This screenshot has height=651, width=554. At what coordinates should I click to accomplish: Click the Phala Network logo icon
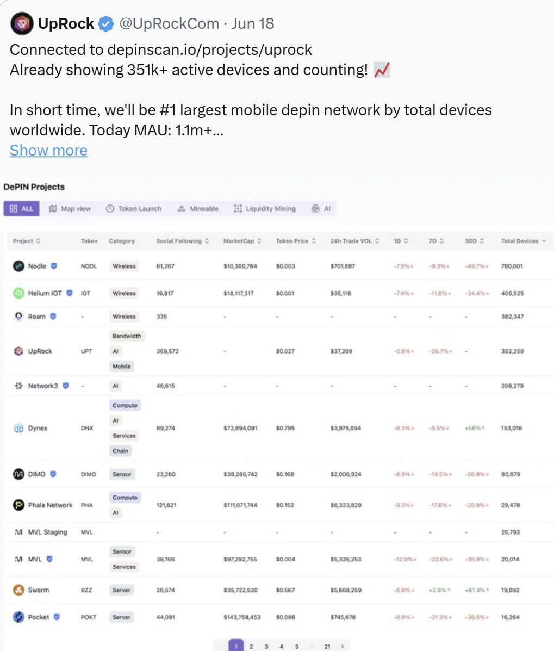coord(18,505)
